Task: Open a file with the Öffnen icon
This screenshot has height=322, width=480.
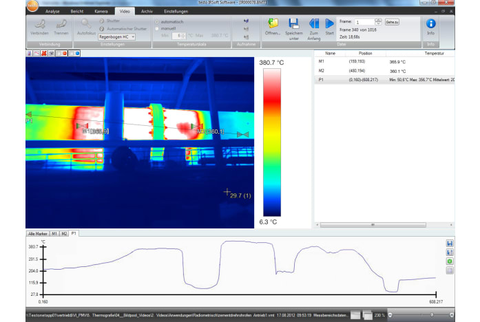Action: click(x=273, y=25)
